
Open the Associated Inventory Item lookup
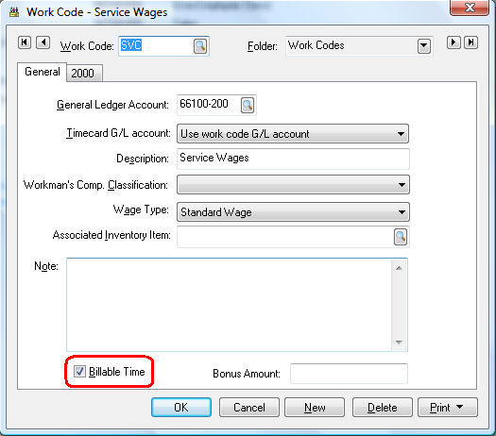click(x=401, y=237)
